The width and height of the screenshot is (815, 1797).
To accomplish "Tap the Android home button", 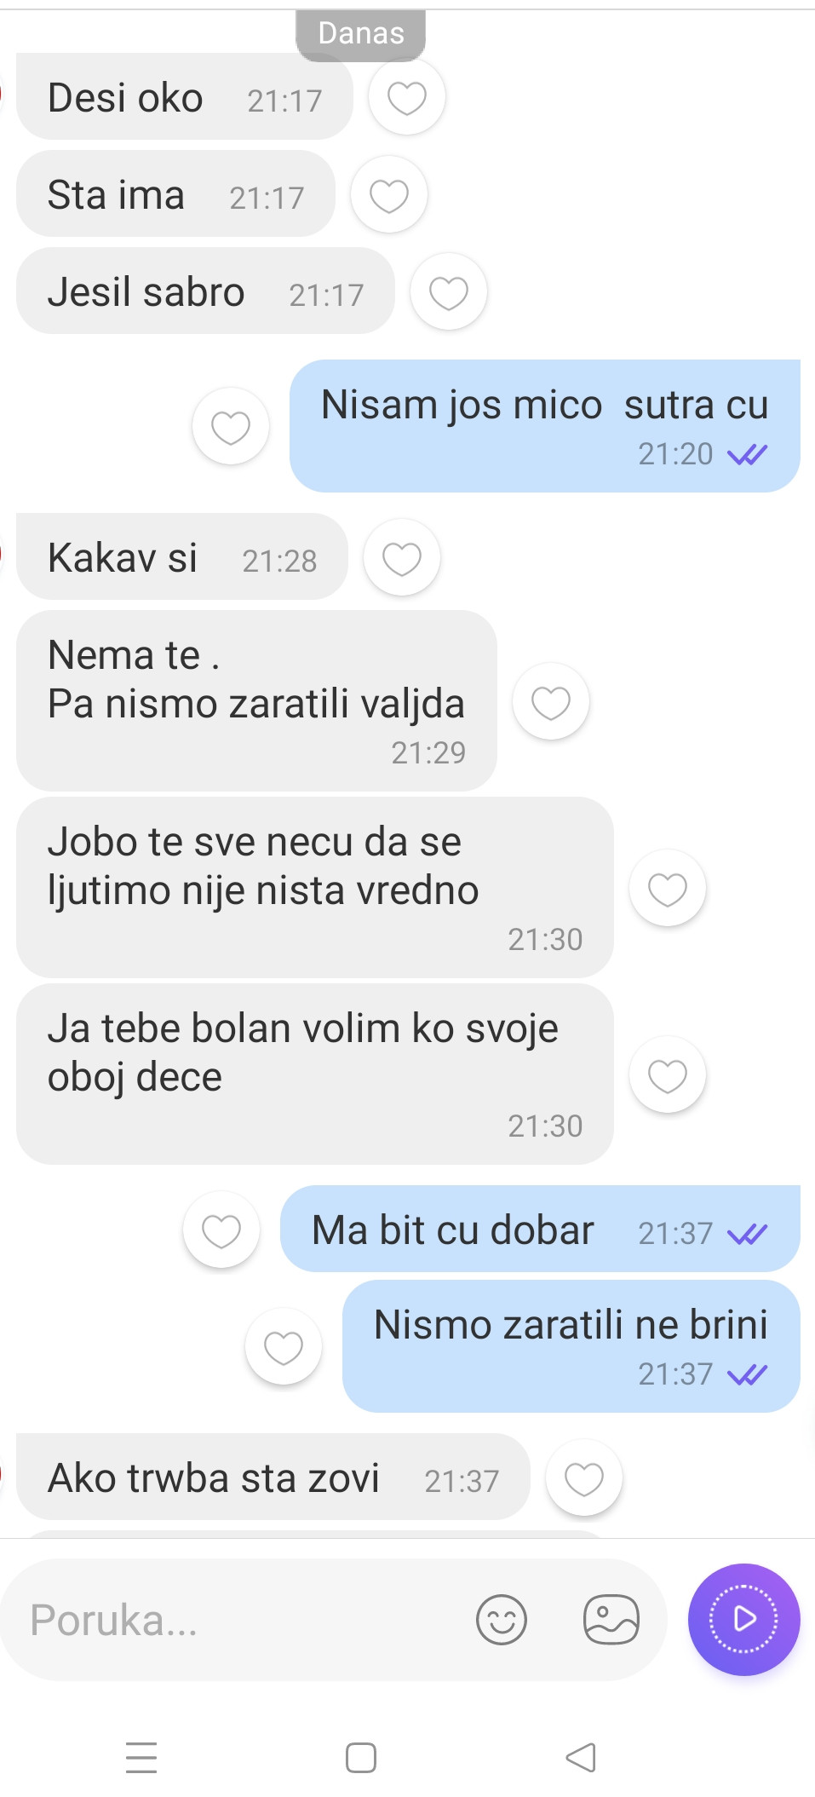I will (361, 1758).
